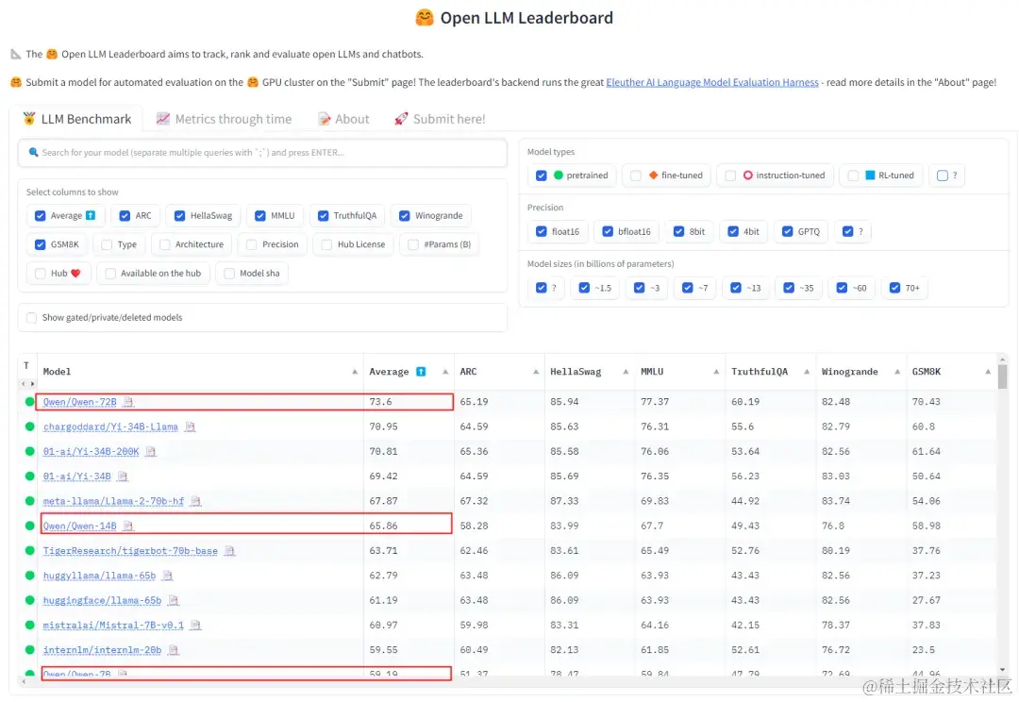Screen dimensions: 1019x702
Task: Toggle the MMLU column checkbox
Action: 260,216
